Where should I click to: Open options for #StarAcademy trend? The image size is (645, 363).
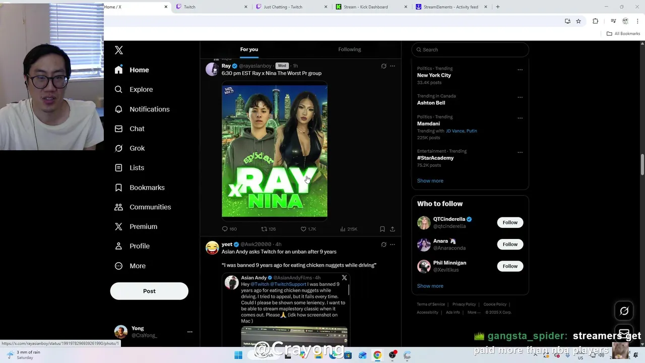pos(520,152)
